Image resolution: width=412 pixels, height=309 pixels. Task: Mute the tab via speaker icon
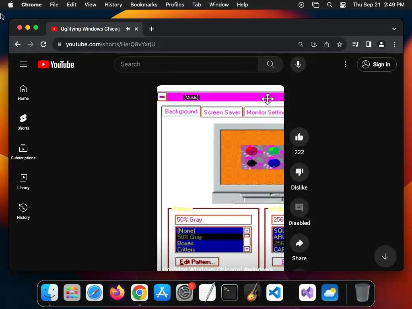click(x=128, y=29)
